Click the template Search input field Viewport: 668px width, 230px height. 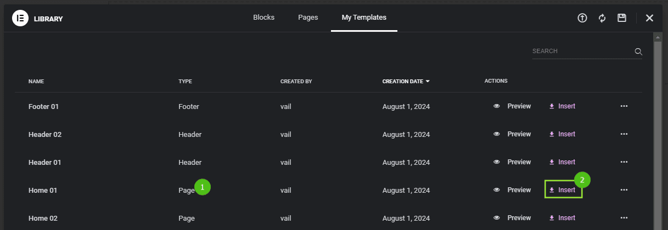click(x=582, y=51)
